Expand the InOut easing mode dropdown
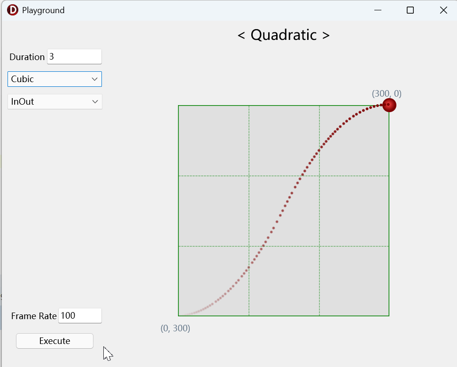 [x=54, y=102]
